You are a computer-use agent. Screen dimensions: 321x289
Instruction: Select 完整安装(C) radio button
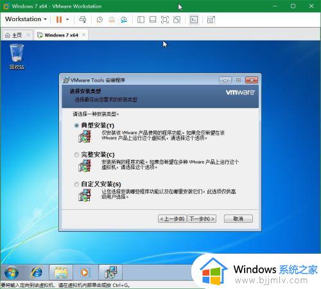[76, 155]
